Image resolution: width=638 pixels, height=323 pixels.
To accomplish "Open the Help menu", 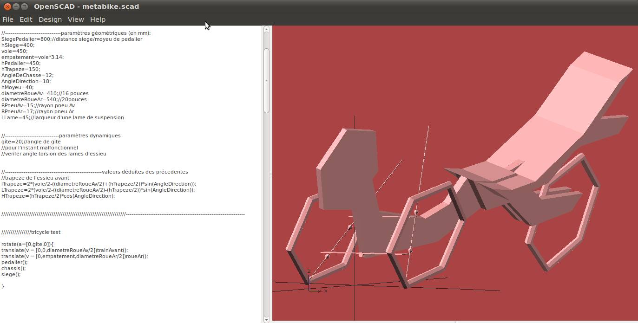I will pyautogui.click(x=98, y=19).
